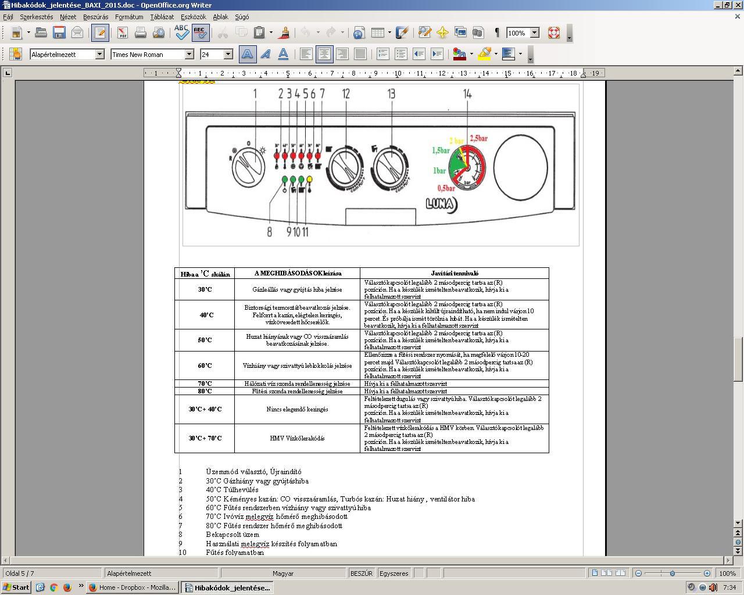Apply the yellow highlighting color
Image resolution: width=744 pixels, height=595 pixels.
tap(484, 54)
